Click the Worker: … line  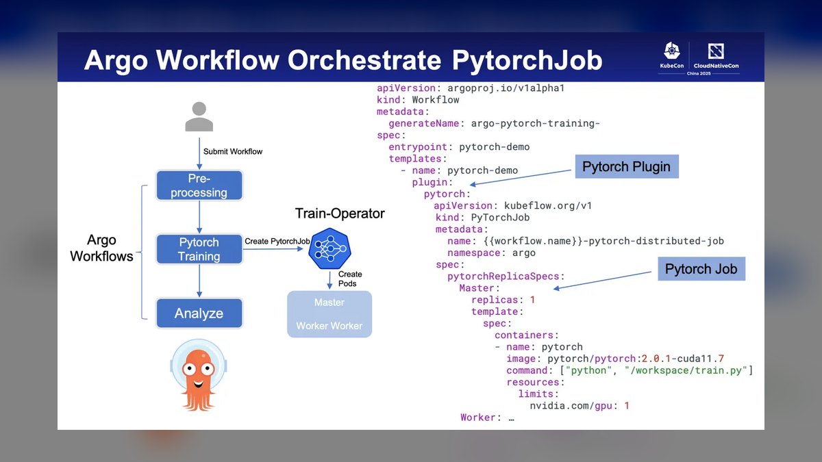(x=487, y=417)
